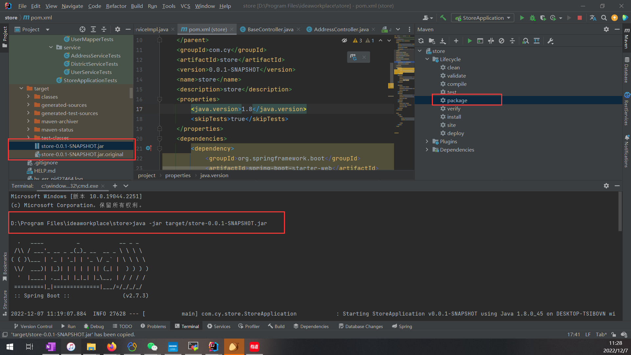Open Firefox from the Windows taskbar

coord(112,347)
